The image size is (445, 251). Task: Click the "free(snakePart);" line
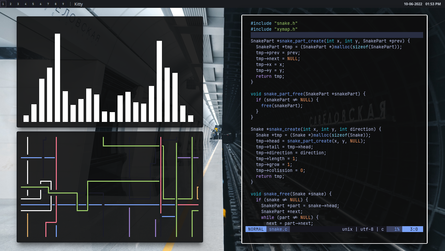tap(282, 106)
